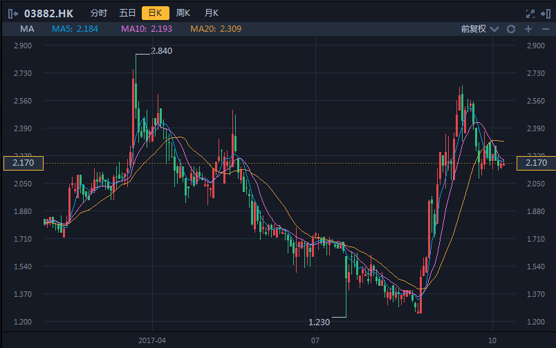556x348 pixels.
Task: Select the 日K daily candlestick tab
Action: tap(155, 13)
